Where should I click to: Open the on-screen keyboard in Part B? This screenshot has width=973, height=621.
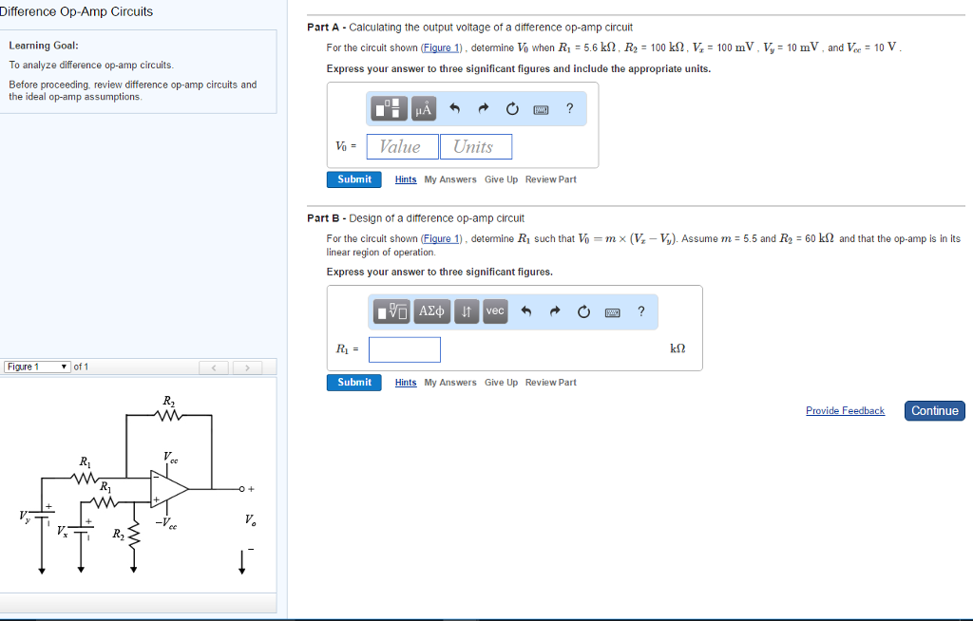(x=612, y=311)
